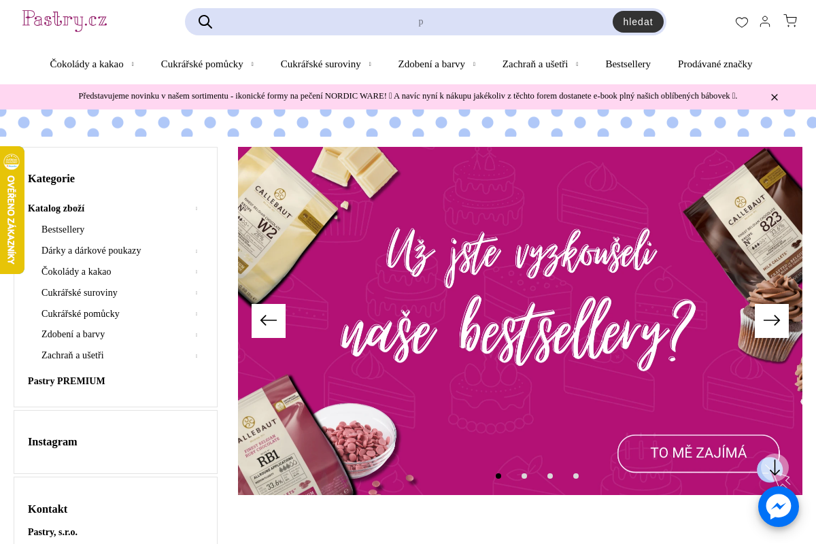Screen dimensions: 816x544
Task: Click the hledat search button
Action: click(638, 22)
